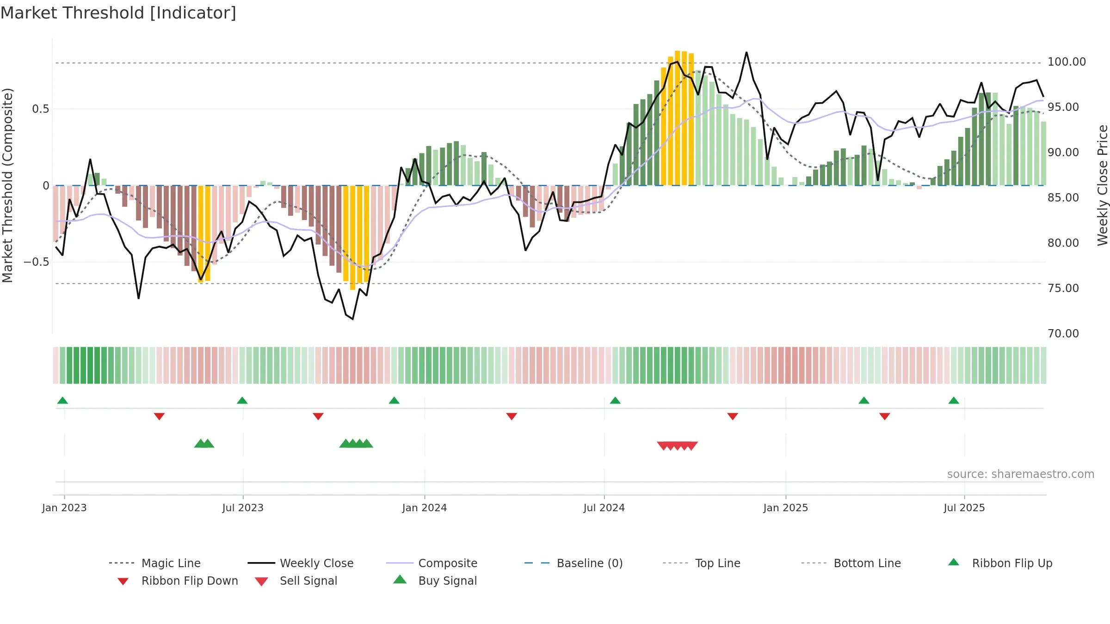
Task: Select the Buy Signal cluster before Jul 2023
Action: 204,443
